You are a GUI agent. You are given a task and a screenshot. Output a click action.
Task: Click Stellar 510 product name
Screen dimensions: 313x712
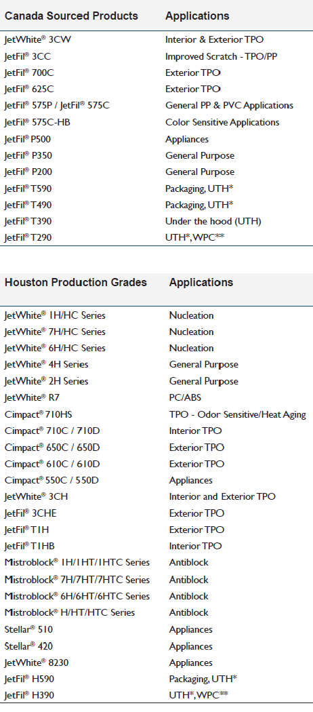28,629
